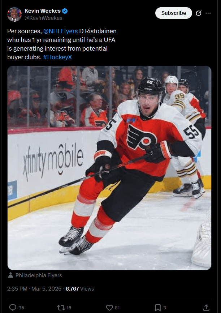Image resolution: width=221 pixels, height=313 pixels.
Task: Click the verified blue checkmark badge
Action: pyautogui.click(x=65, y=11)
